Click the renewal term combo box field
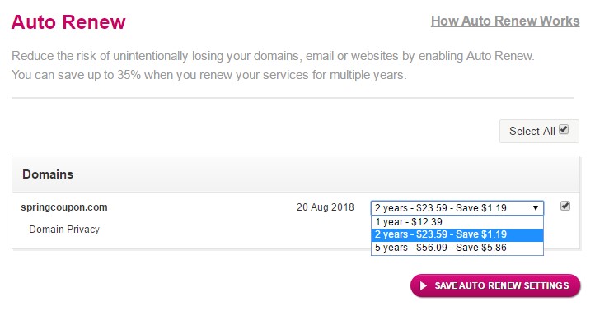 pos(457,208)
